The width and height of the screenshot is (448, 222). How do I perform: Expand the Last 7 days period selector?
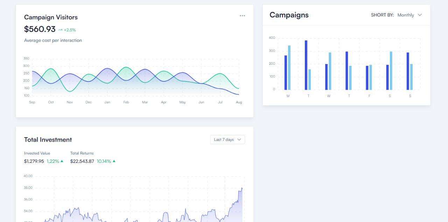227,139
